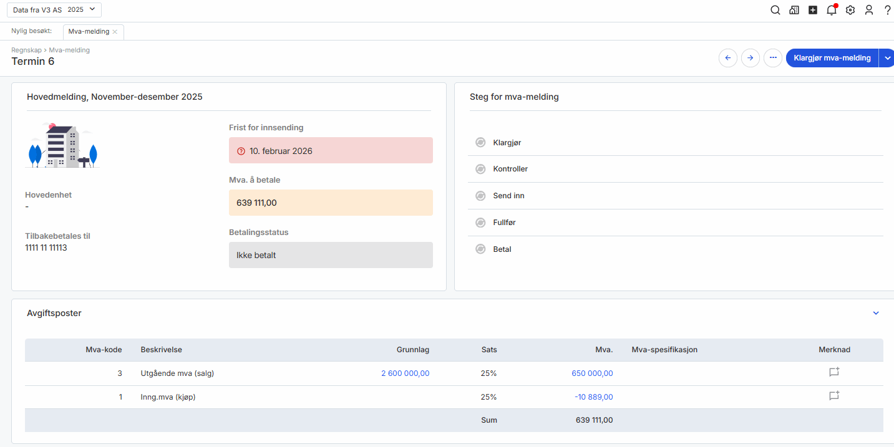Go to next term arrow
Image resolution: width=894 pixels, height=447 pixels.
point(751,58)
